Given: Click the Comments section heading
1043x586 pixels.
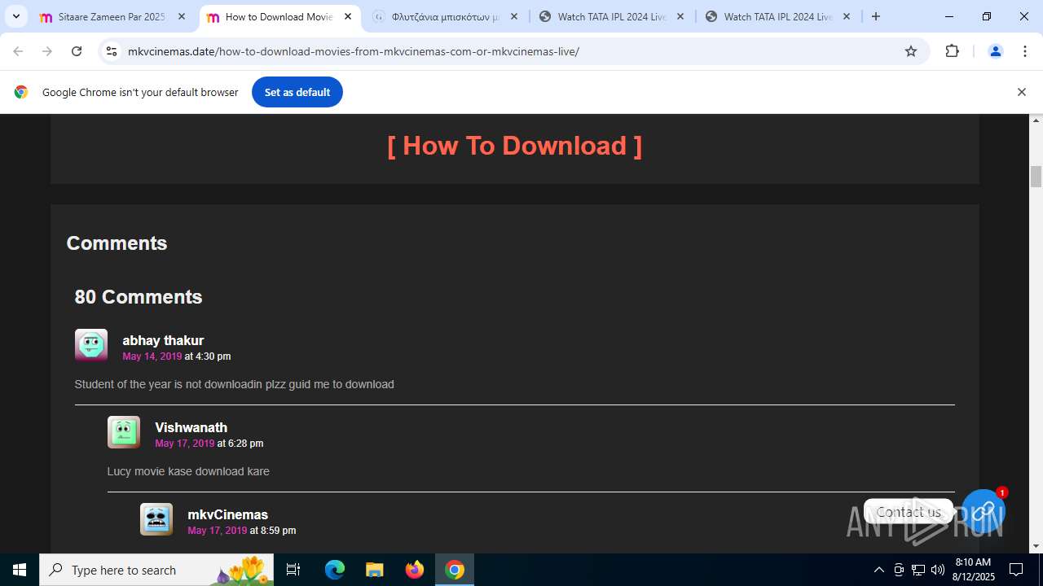Looking at the screenshot, I should tap(117, 243).
